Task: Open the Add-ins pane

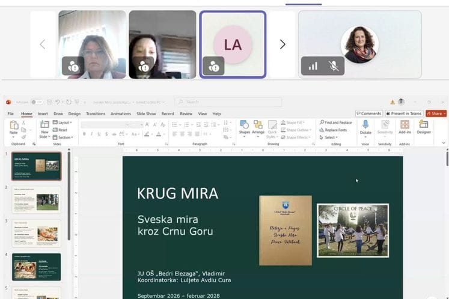Action: click(405, 127)
